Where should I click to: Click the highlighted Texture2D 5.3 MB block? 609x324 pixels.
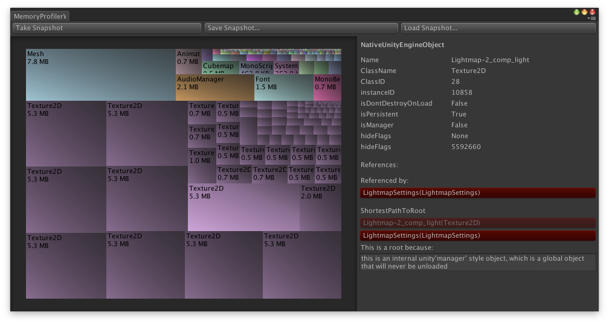coord(243,208)
